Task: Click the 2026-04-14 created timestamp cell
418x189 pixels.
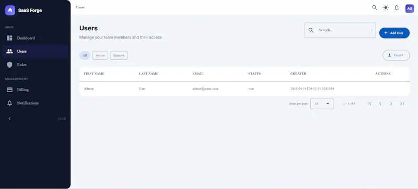Action: (312, 89)
